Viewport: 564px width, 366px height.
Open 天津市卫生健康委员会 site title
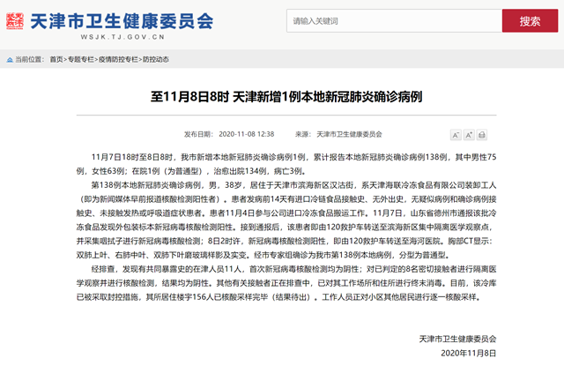122,21
